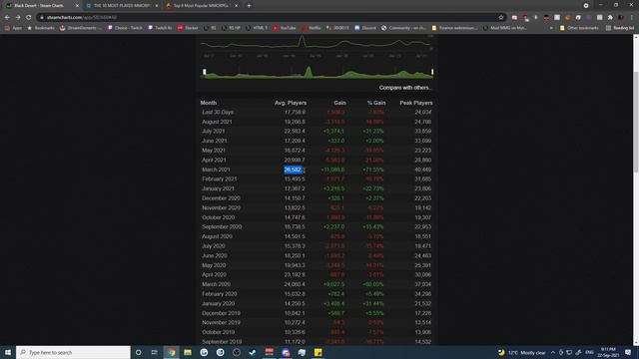Select the December 2020 row label
Viewport: 639px width, 359px height.
coord(221,198)
